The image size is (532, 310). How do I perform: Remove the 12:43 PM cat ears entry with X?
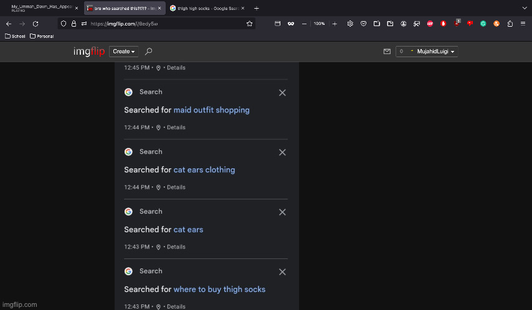(282, 212)
